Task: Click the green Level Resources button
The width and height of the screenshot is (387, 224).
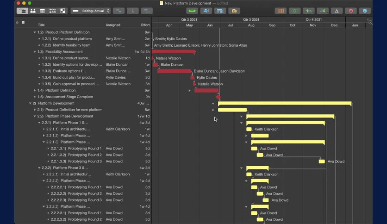Action: 192,11
